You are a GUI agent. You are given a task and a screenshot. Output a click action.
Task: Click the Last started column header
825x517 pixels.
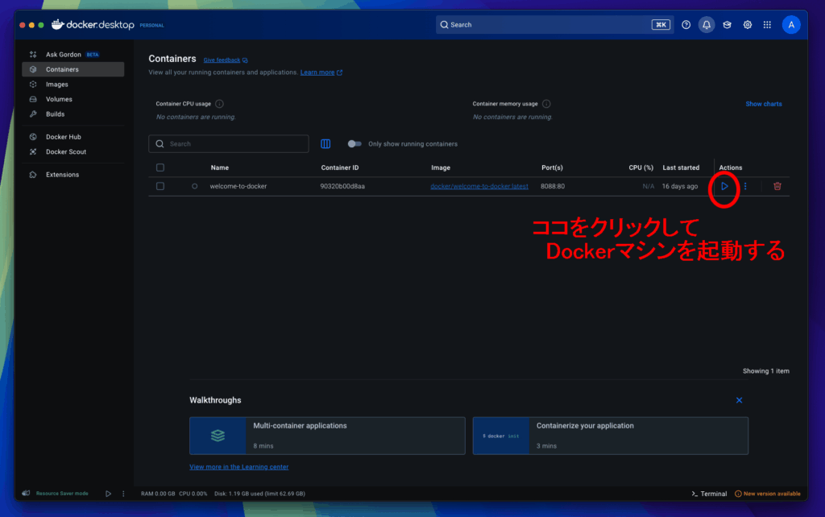681,168
